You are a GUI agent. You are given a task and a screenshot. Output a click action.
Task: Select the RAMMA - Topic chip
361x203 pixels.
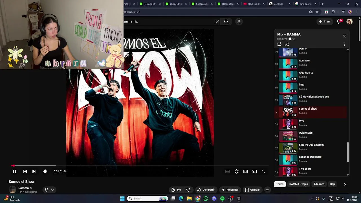(299, 184)
